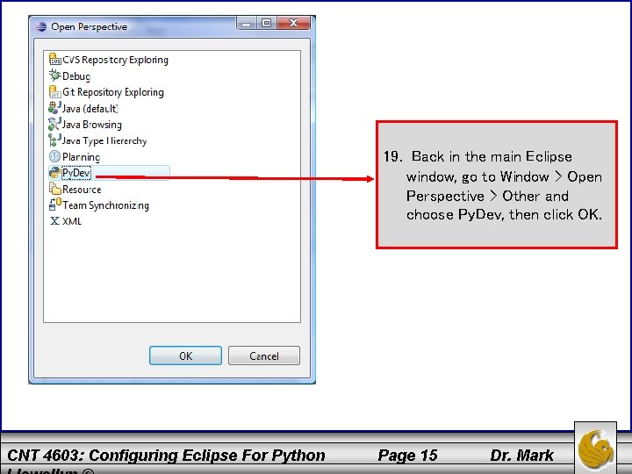The height and width of the screenshot is (474, 632).
Task: Select the Resource label
Action: [82, 189]
